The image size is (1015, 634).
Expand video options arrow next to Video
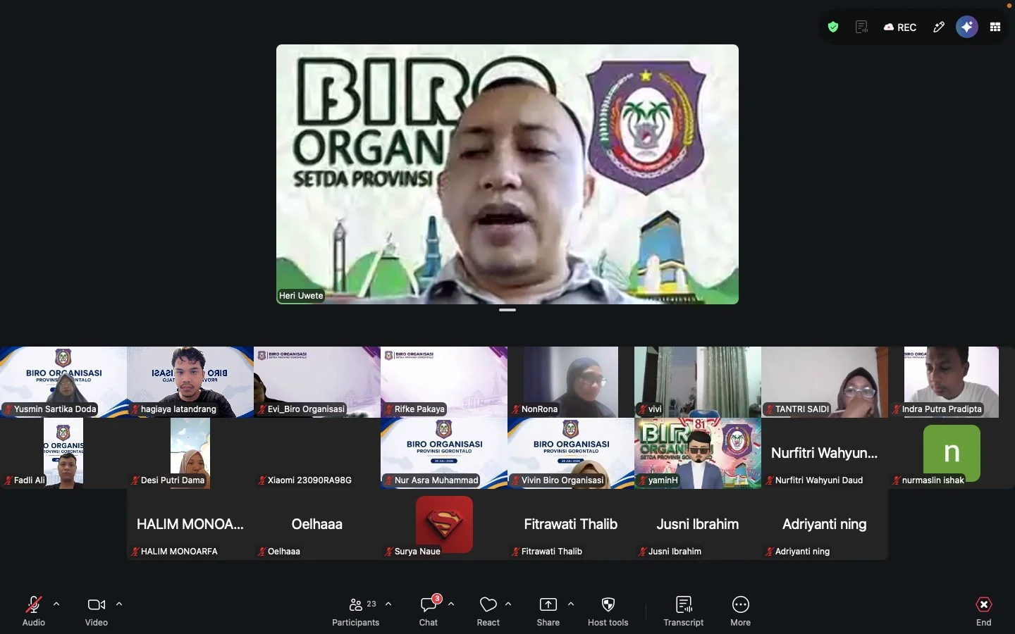pos(119,604)
